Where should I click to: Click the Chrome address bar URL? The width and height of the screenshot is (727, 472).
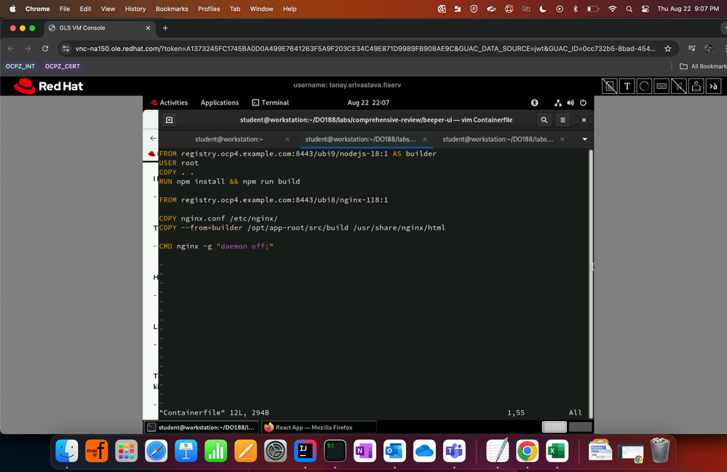364,49
